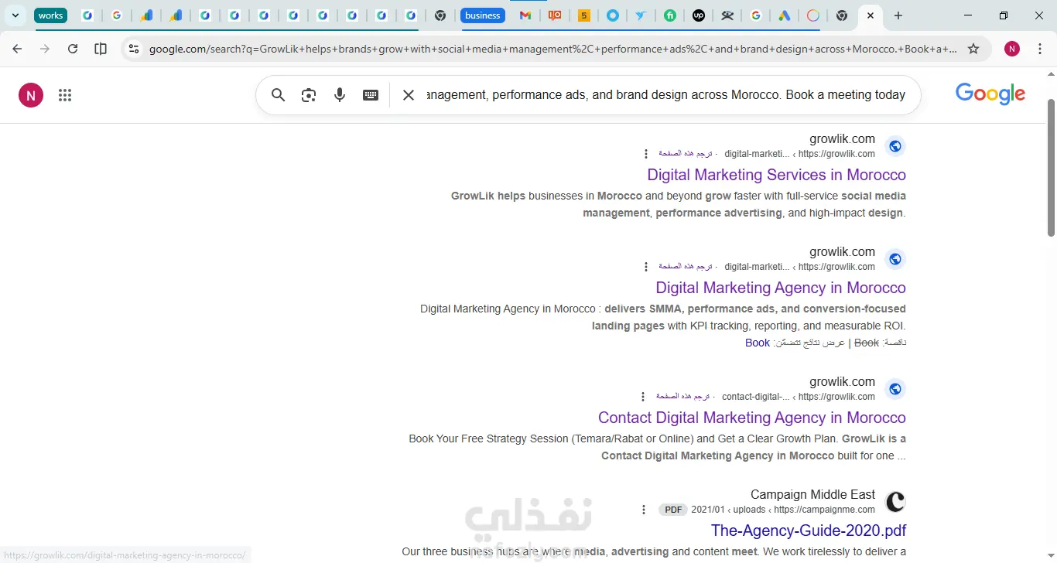
Task: Click the snippet 'delivers SMMA, performance ads'
Action: 663,317
